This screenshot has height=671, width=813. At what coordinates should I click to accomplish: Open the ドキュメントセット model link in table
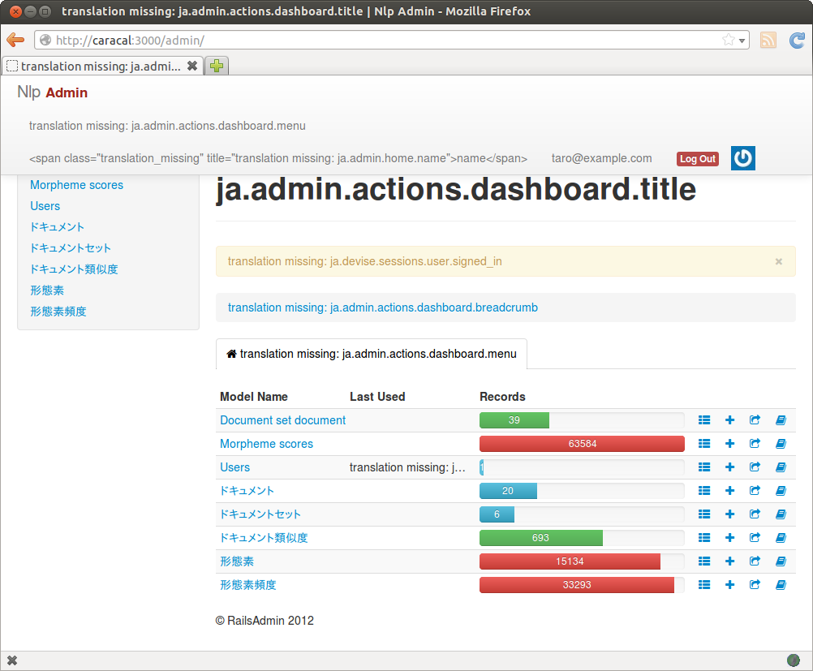click(x=260, y=514)
